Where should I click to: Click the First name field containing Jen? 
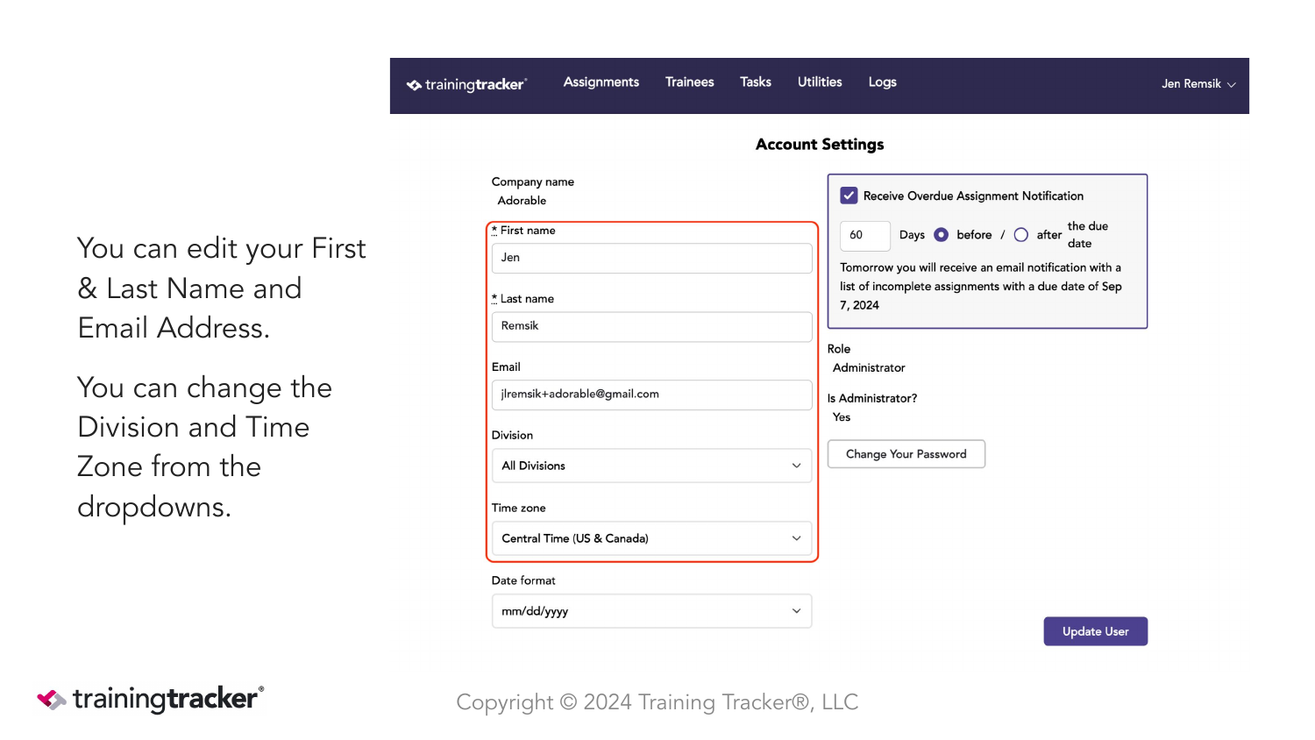coord(651,258)
